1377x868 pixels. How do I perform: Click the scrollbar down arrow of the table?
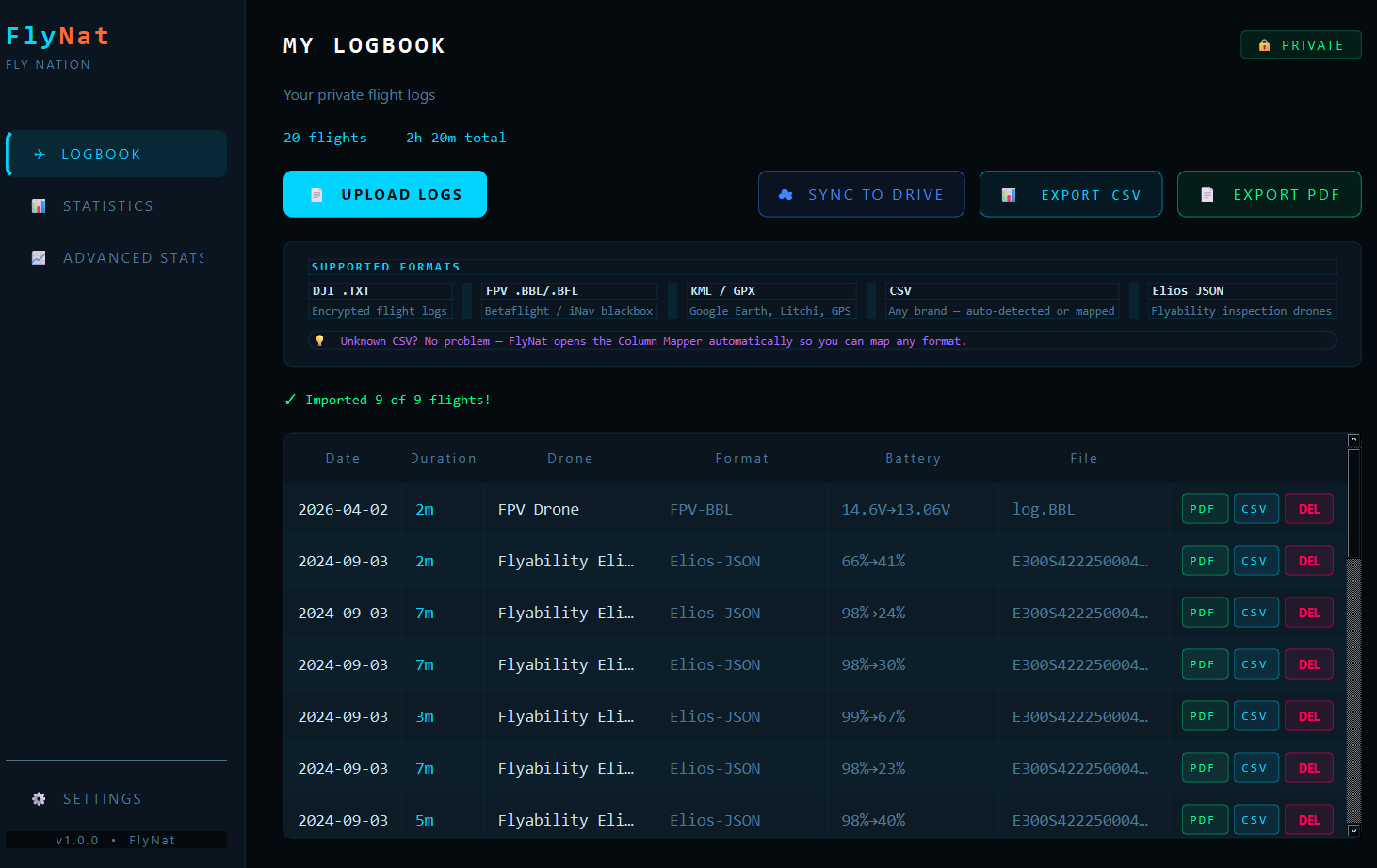coord(1353,830)
